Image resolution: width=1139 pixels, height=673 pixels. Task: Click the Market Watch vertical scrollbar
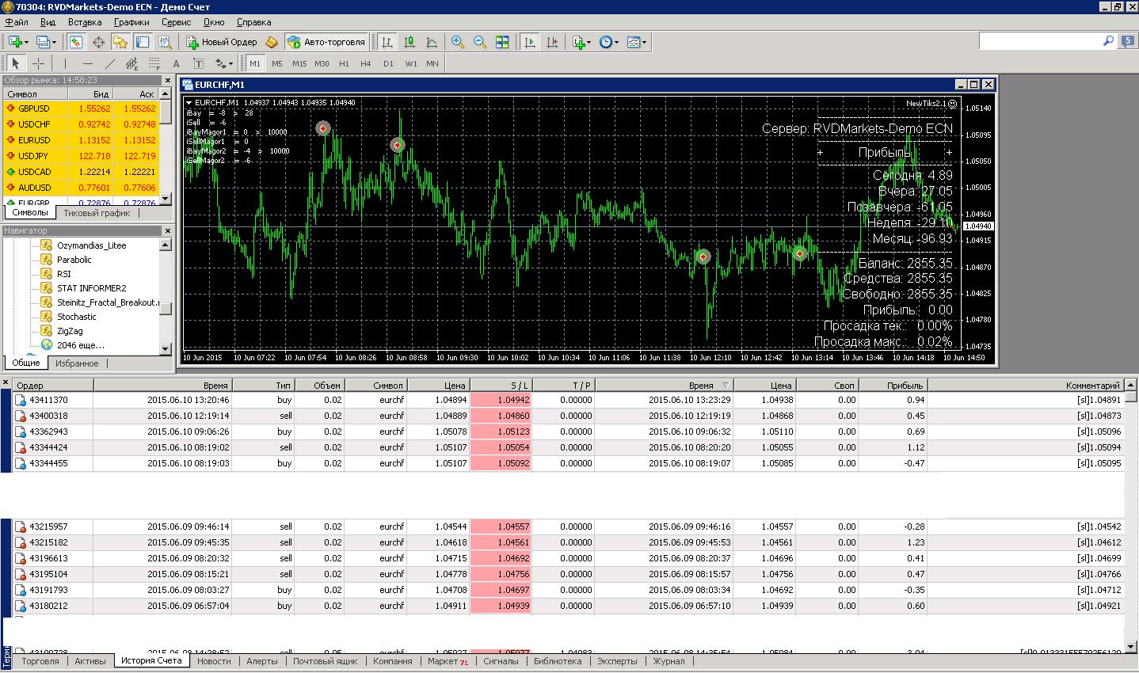[x=166, y=150]
